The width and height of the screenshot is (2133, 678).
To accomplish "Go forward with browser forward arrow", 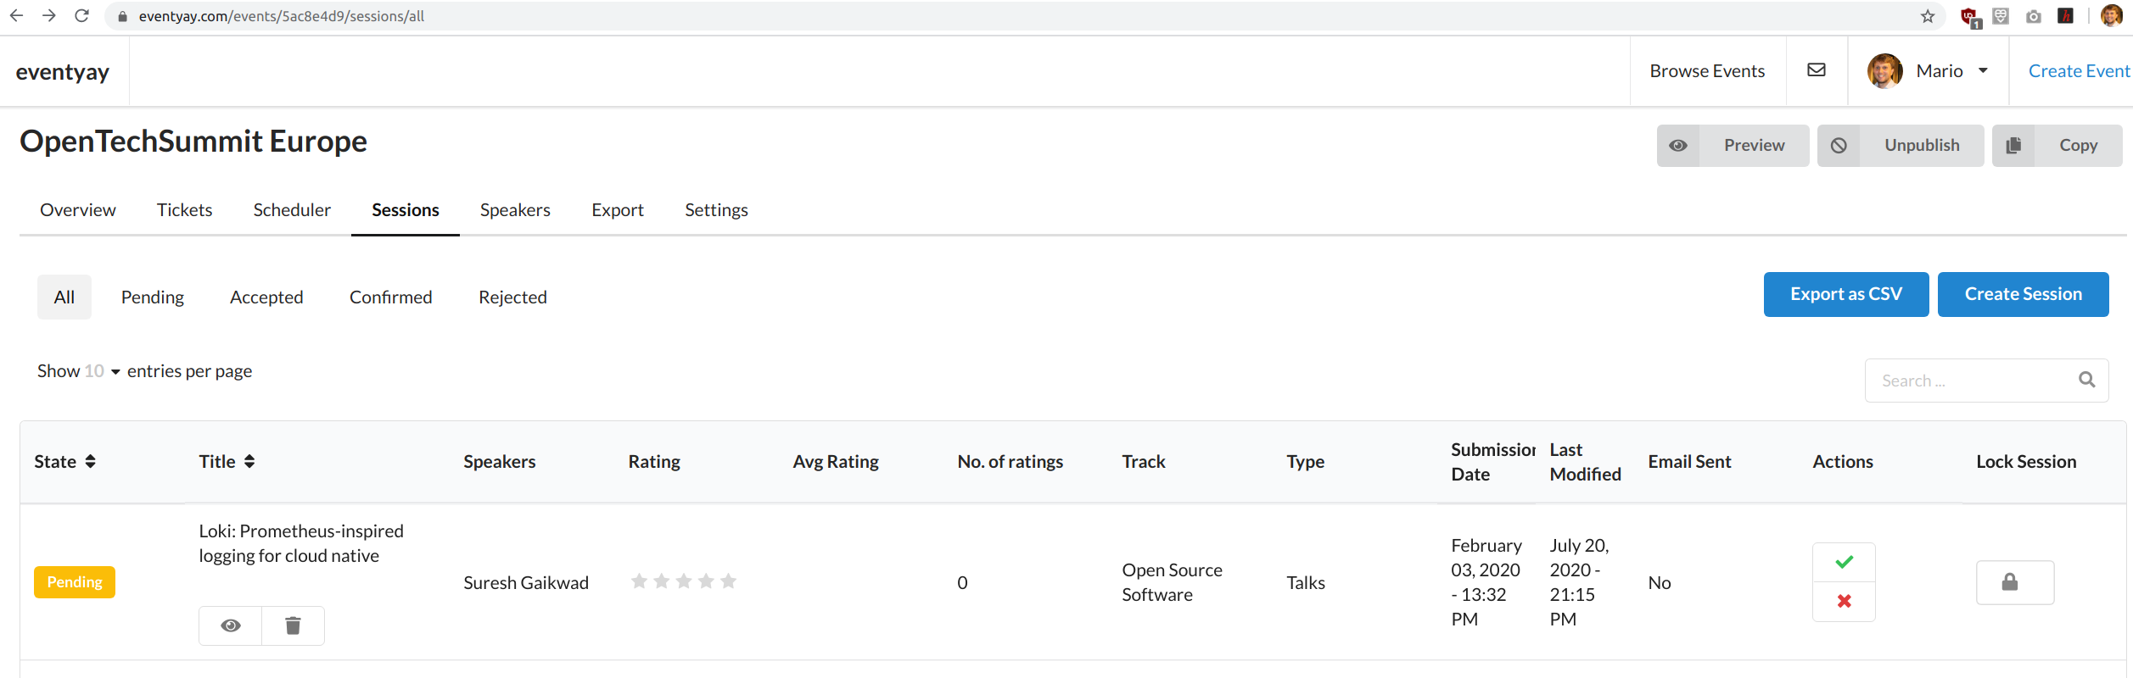I will [49, 16].
